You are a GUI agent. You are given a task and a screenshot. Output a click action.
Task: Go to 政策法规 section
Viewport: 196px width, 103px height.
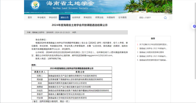point(99,17)
